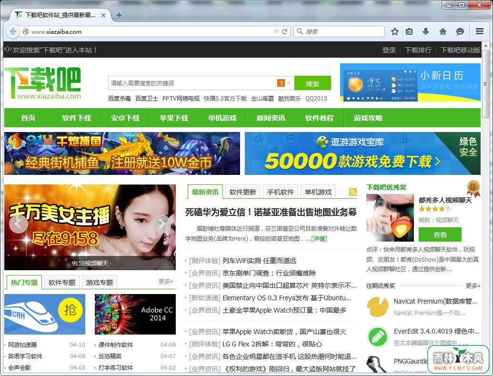Open headline 死磕华为爱立信 article

point(271,212)
